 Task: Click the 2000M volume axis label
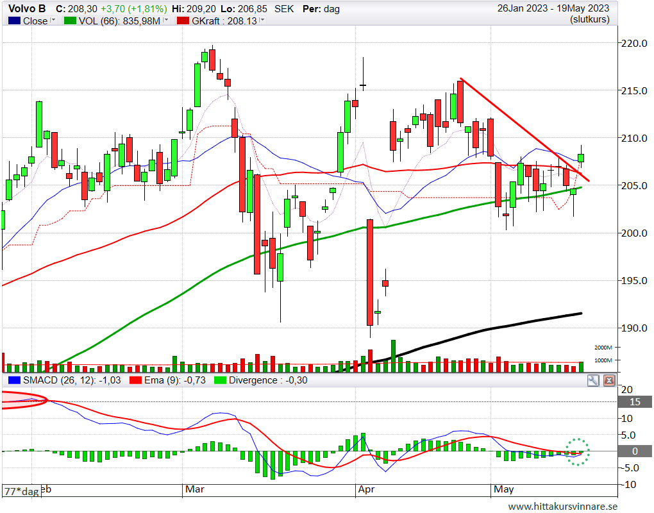(x=603, y=348)
